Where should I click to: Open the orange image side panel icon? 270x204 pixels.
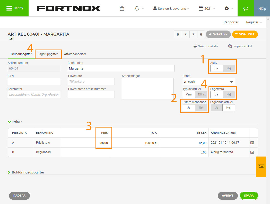(x=261, y=167)
